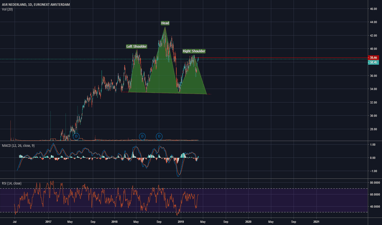
Task: Click the MACD 1.00 axis value
Action: coord(373,145)
